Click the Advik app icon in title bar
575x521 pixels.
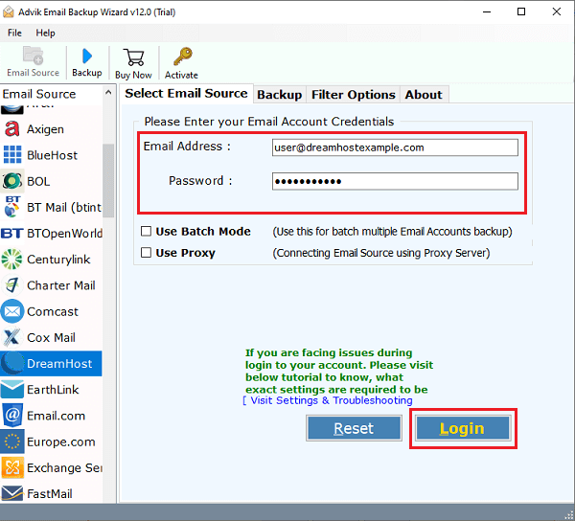click(8, 11)
